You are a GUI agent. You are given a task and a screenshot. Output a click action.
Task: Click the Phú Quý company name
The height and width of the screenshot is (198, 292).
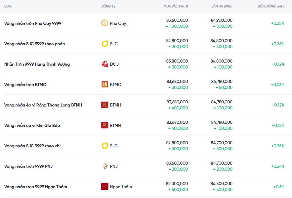(x=118, y=23)
